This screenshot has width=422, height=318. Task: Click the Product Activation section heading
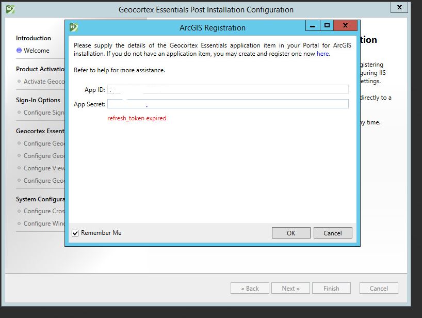coord(40,69)
